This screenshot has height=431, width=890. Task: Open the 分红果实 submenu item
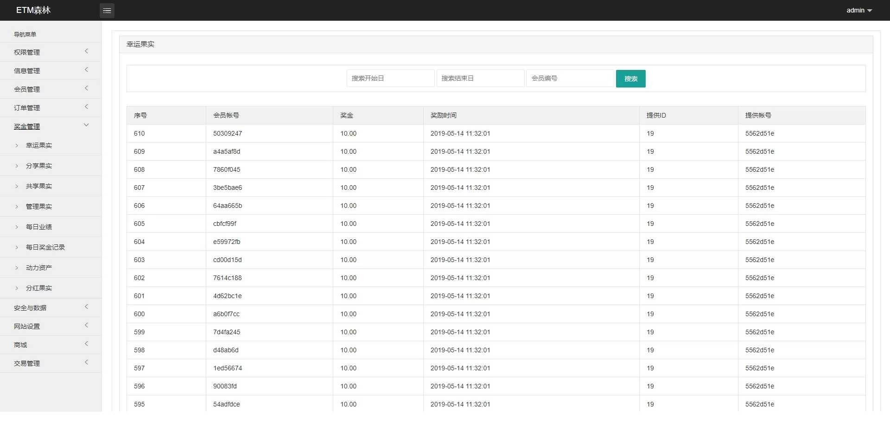click(x=39, y=288)
